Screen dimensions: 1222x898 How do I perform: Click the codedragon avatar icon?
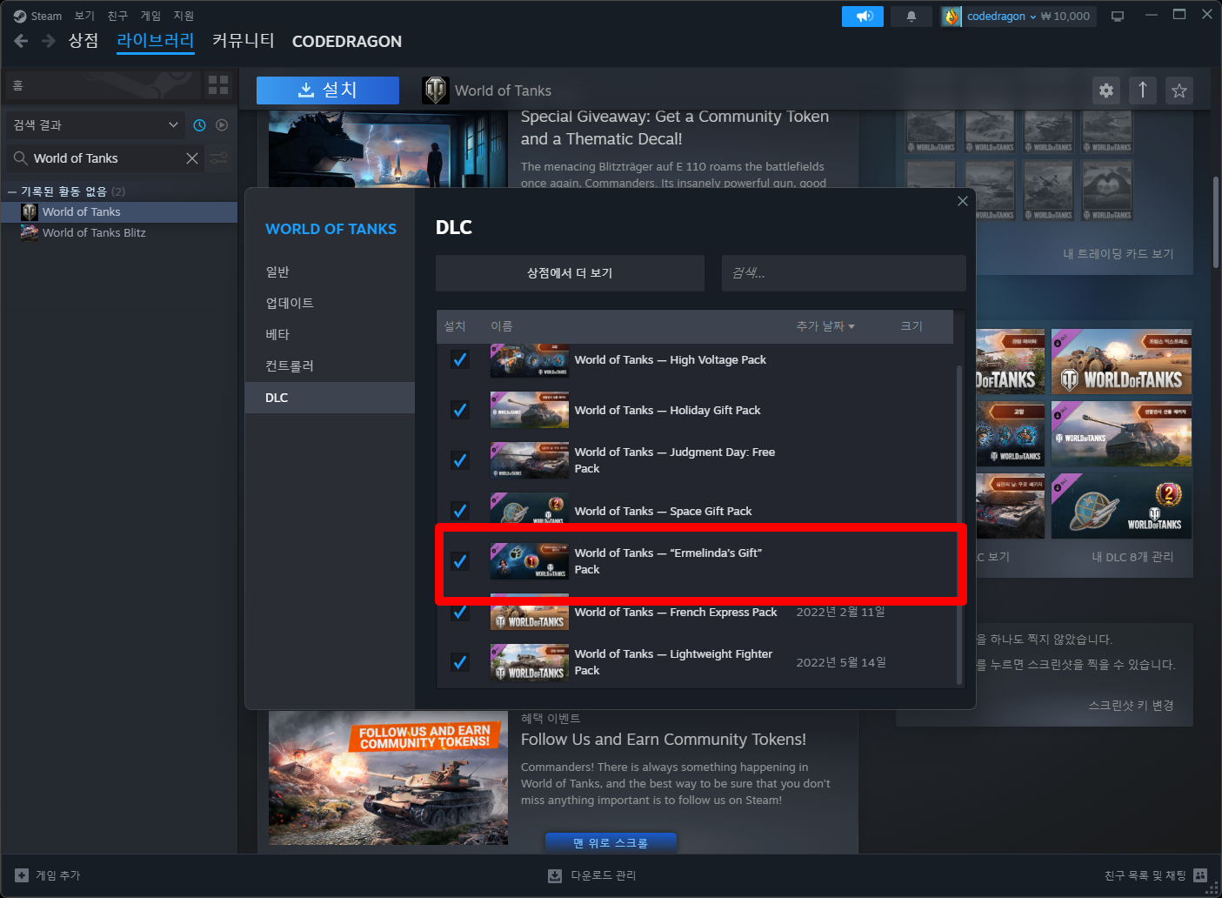(x=952, y=17)
